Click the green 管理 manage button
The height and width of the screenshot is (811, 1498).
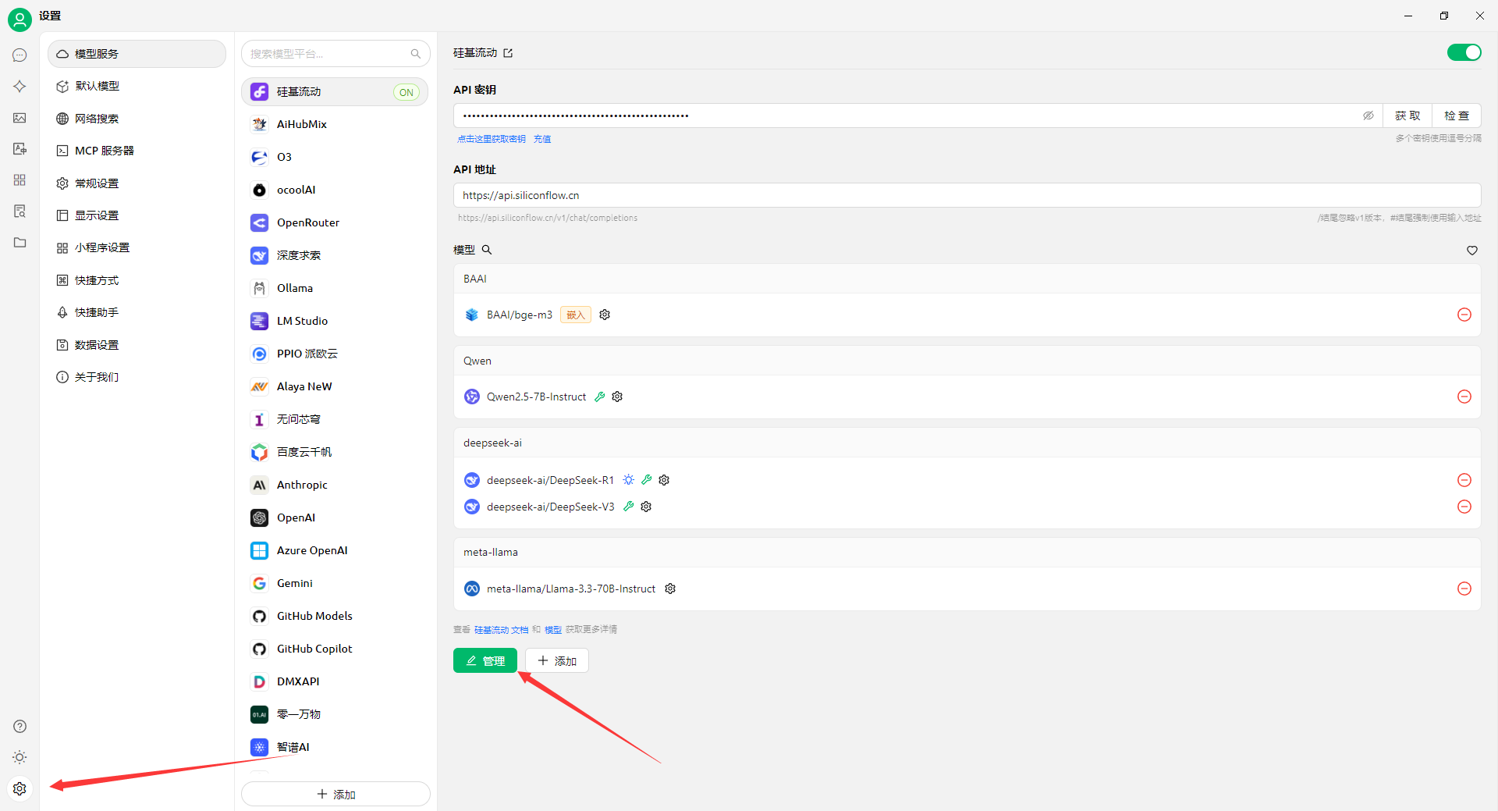[x=485, y=660]
